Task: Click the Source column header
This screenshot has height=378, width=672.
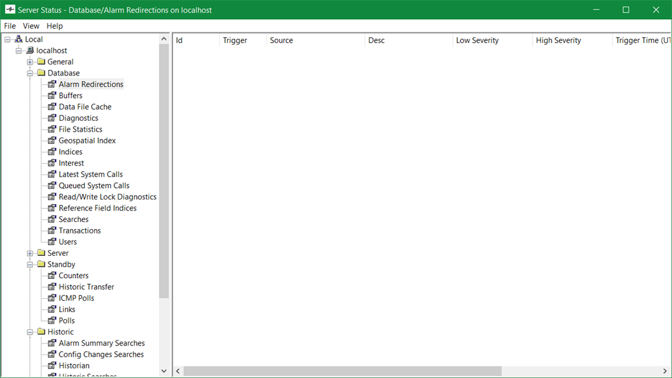Action: coord(281,40)
